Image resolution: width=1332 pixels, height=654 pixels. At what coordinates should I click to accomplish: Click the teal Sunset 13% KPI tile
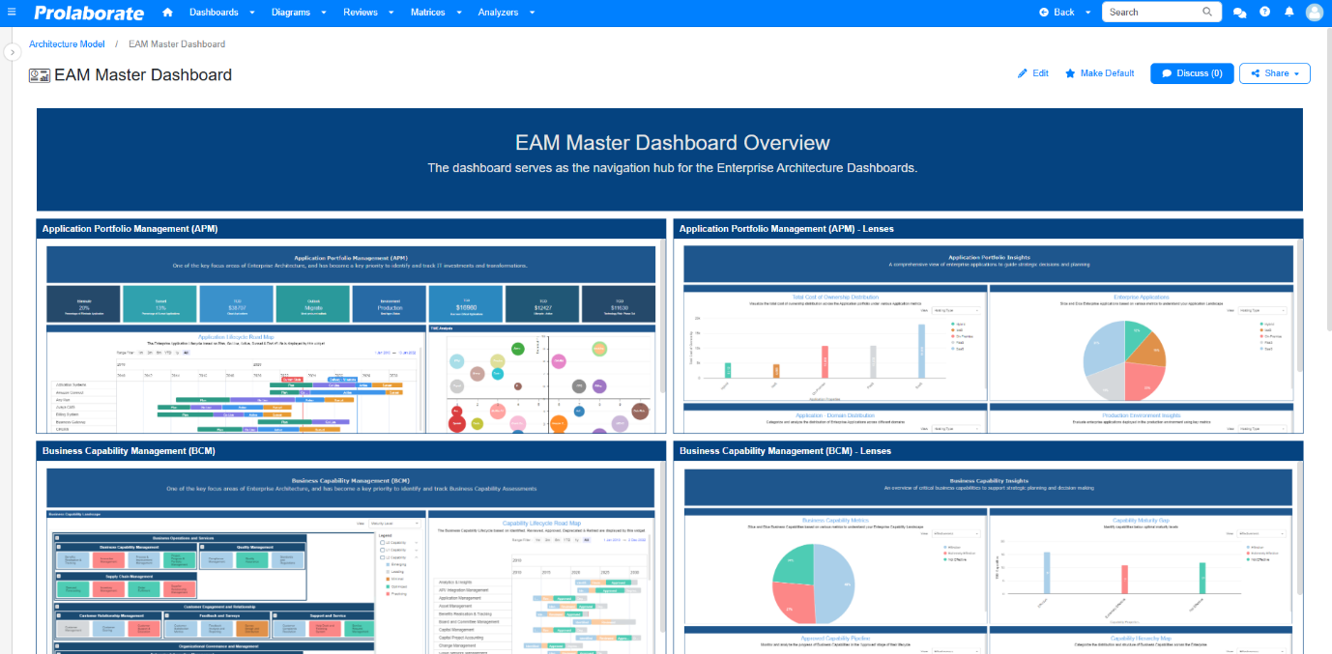point(159,303)
